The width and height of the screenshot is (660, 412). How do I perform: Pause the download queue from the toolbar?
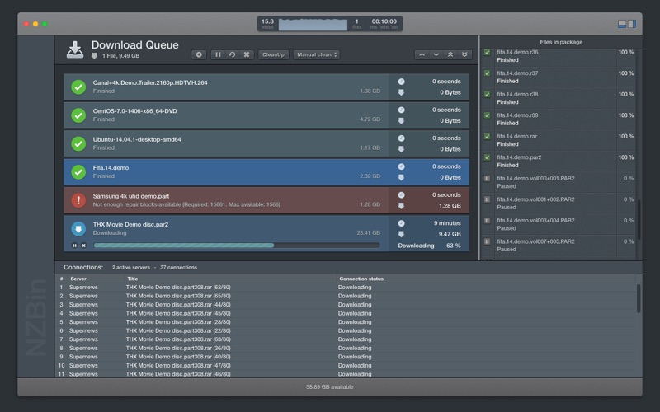(219, 54)
